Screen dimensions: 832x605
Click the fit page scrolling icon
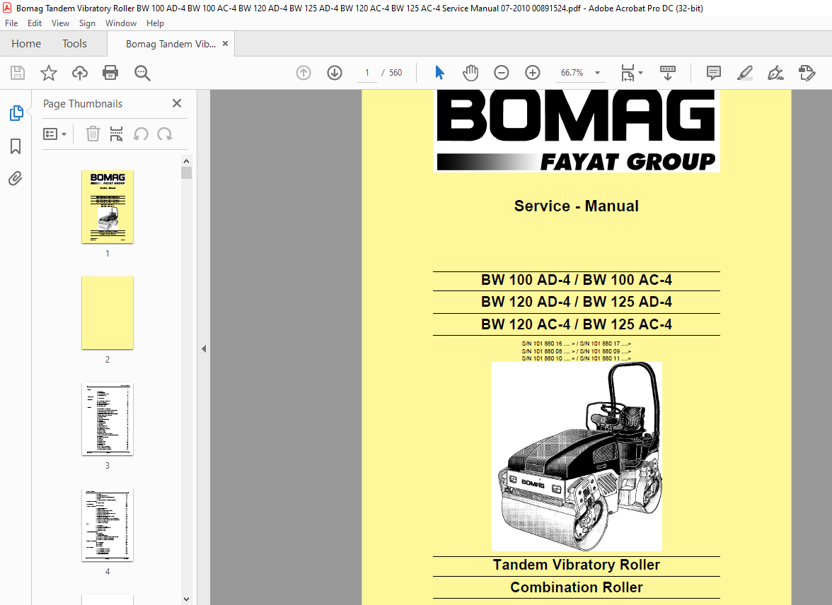628,73
